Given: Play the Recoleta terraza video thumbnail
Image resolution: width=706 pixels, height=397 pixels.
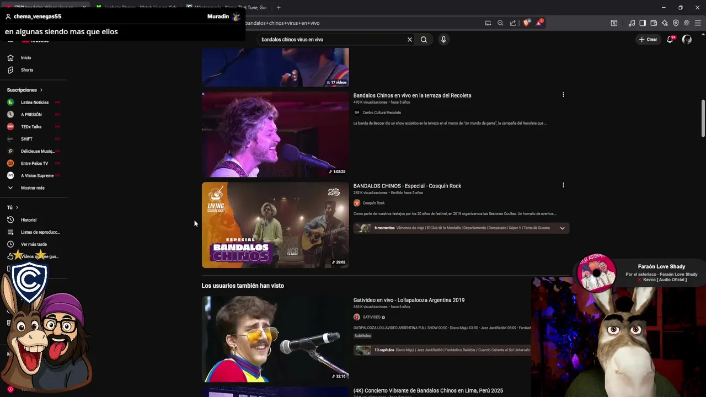Looking at the screenshot, I should pyautogui.click(x=275, y=135).
